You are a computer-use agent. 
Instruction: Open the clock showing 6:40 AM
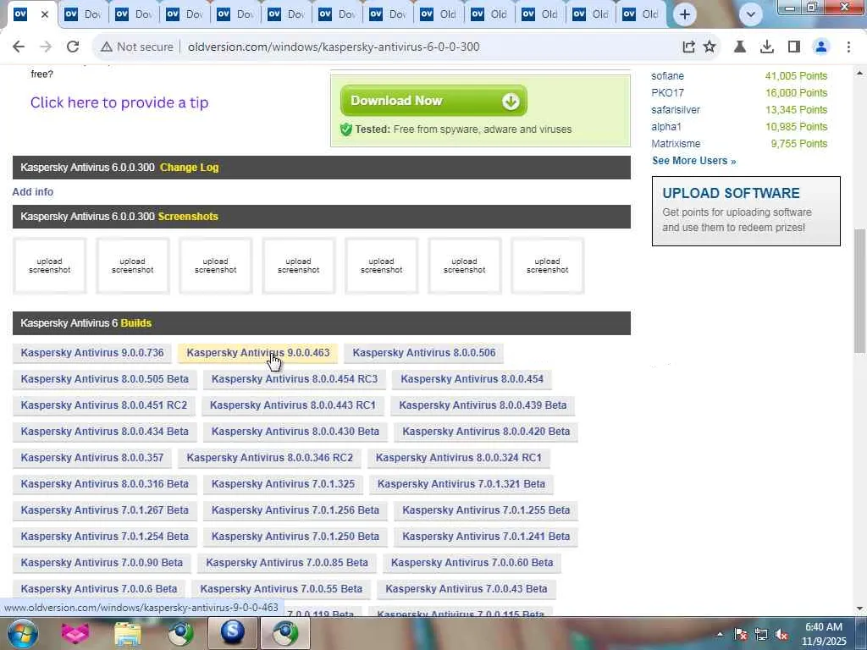tap(824, 634)
